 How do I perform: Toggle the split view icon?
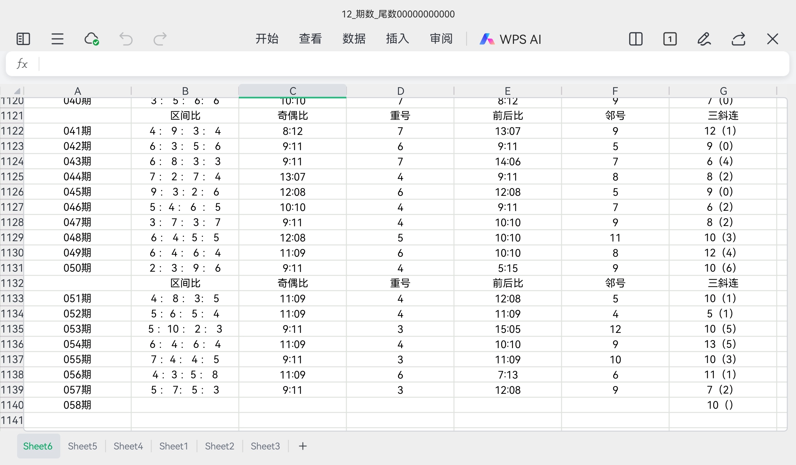coord(636,39)
